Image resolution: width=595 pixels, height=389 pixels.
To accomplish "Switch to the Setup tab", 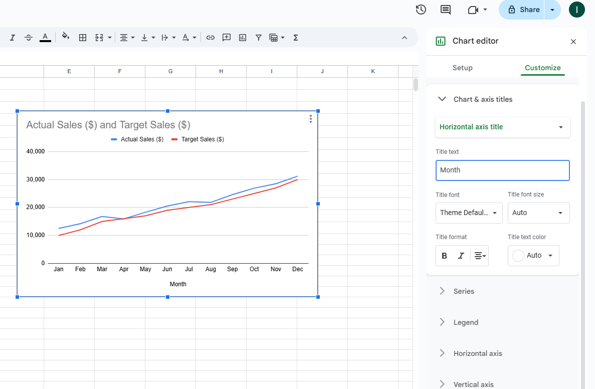I will (462, 68).
